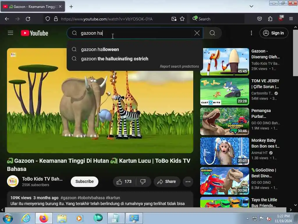Dislike the video with thumbs down
The width and height of the screenshot is (298, 224).
coord(143,181)
